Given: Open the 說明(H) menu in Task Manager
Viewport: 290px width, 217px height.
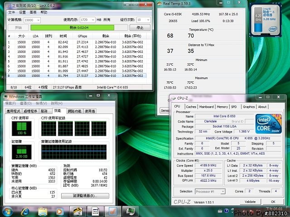Looking at the screenshot, I should pos(57,104).
